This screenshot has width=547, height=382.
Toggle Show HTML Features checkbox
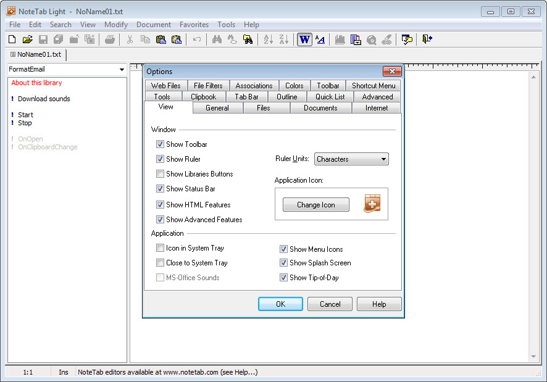coord(160,204)
